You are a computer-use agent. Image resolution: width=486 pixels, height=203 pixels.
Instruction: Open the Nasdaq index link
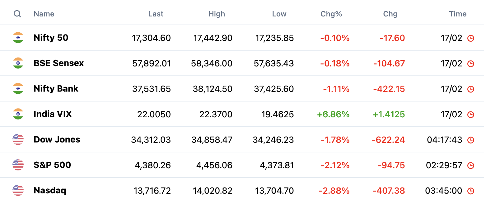pos(50,191)
